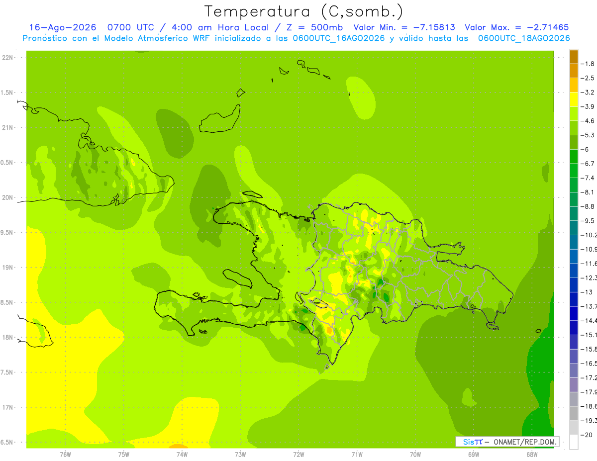Image resolution: width=597 pixels, height=461 pixels.
Task: Pick the dark green swatch between -6 and -6.7
Action: coord(574,157)
